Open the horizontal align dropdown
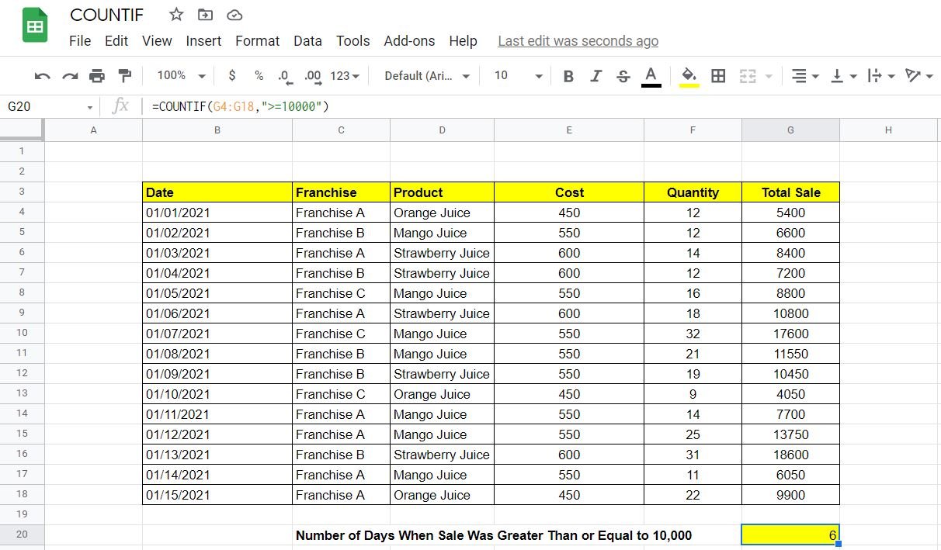The image size is (941, 550). tap(805, 76)
